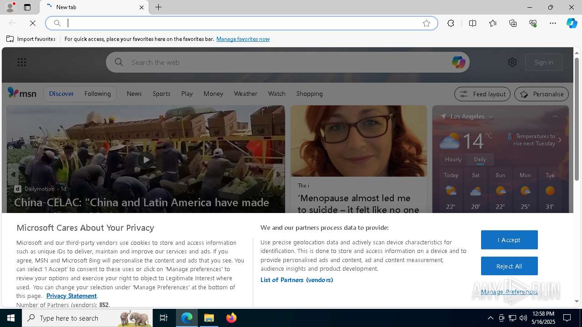Open Settings and more menu
The width and height of the screenshot is (582, 327).
pos(553,23)
